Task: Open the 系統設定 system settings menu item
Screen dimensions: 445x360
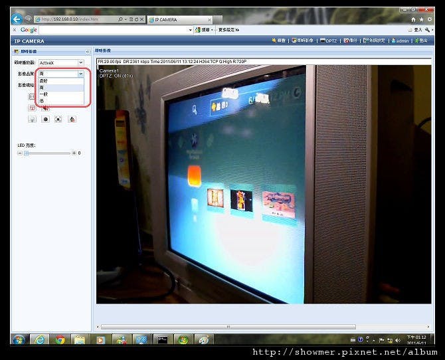Action: [x=375, y=41]
